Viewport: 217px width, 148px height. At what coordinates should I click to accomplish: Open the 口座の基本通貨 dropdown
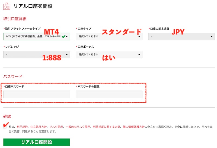181,37
